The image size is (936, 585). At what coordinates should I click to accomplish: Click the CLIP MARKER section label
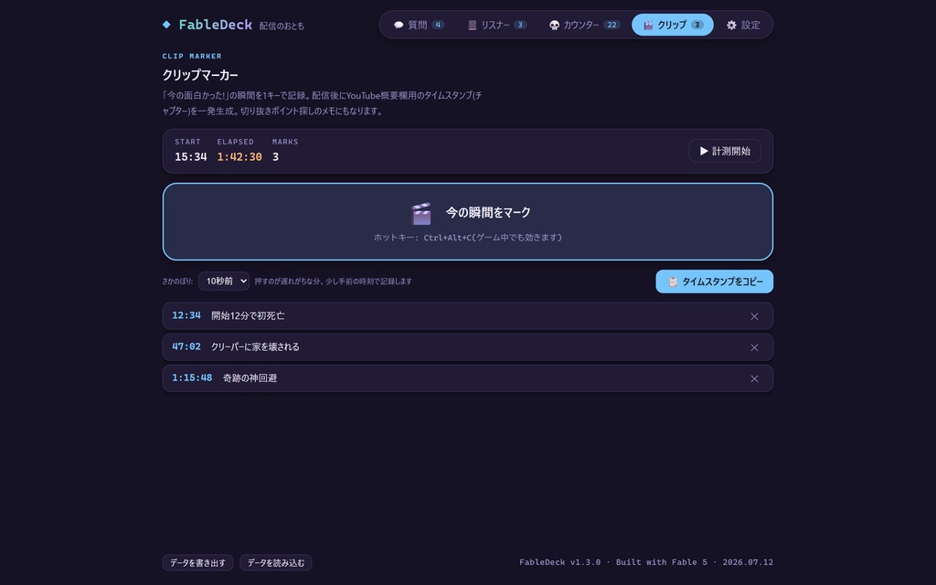coord(192,56)
